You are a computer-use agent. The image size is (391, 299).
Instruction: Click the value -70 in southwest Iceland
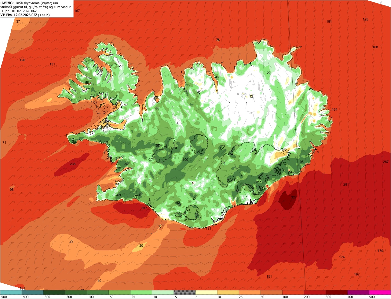point(140,194)
